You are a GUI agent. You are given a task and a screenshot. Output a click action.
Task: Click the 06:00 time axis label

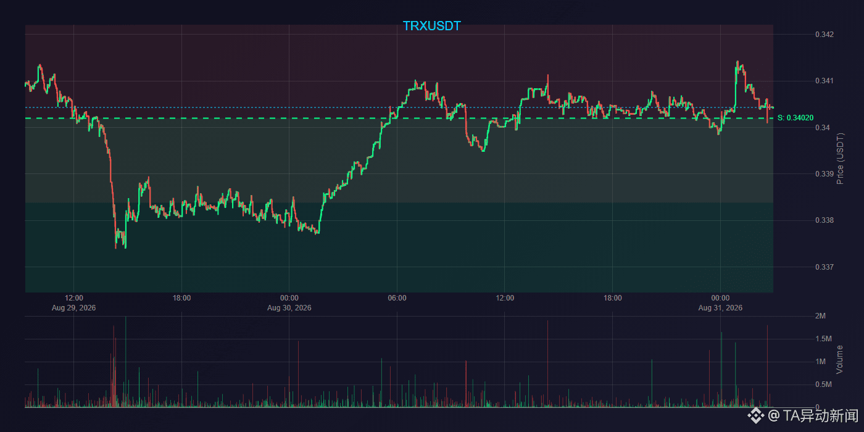(x=397, y=298)
